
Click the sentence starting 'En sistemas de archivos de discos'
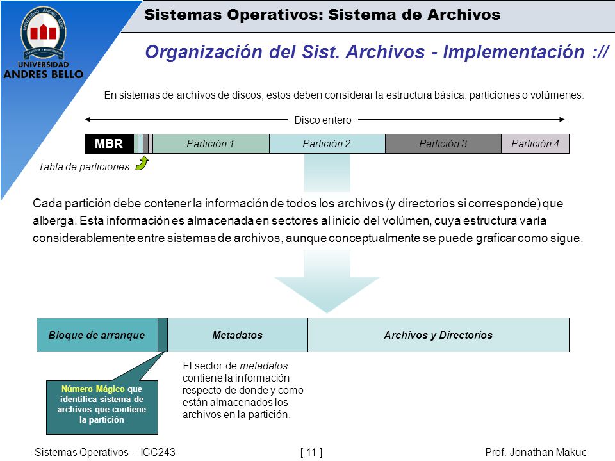pos(344,95)
